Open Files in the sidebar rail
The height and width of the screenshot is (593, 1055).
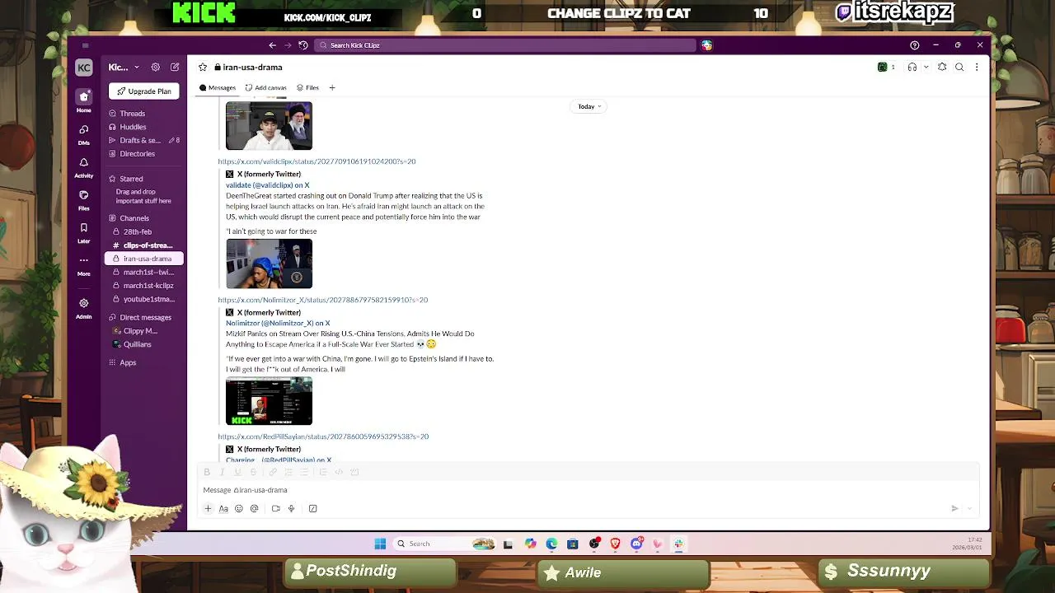[x=83, y=199]
